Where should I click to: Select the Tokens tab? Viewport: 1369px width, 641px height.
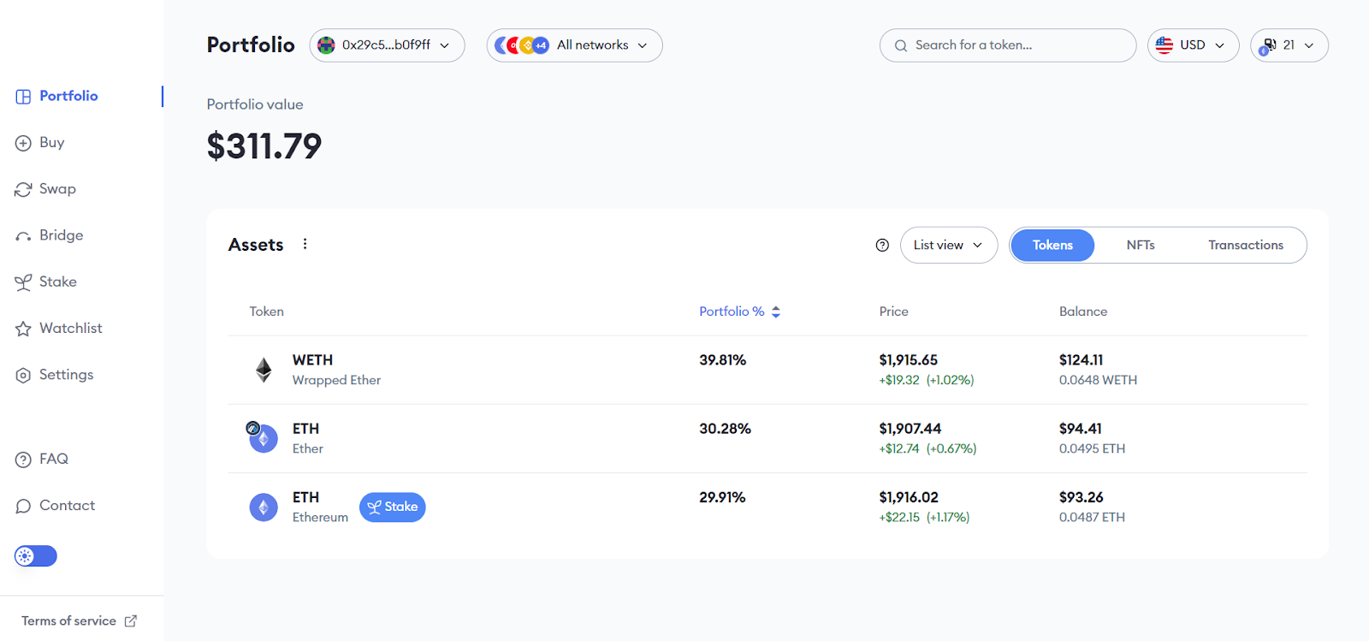(x=1052, y=245)
